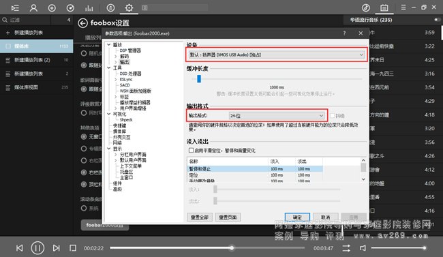Click the 重置页面 reset page button
Image resolution: width=443 pixels, height=257 pixels.
click(x=228, y=217)
